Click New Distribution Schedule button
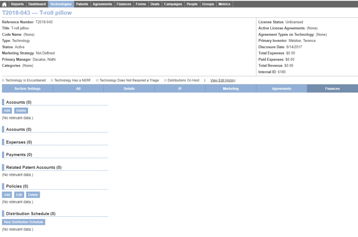Screen dimensions: 358x237 tap(23, 222)
